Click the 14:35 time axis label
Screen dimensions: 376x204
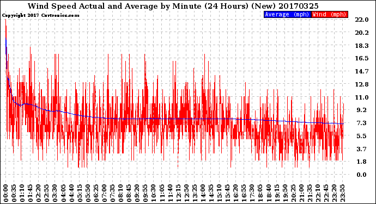[x=211, y=193]
